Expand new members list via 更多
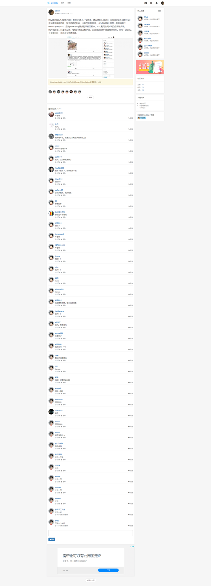Image resolution: width=211 pixels, height=586 pixels. pyautogui.click(x=160, y=11)
